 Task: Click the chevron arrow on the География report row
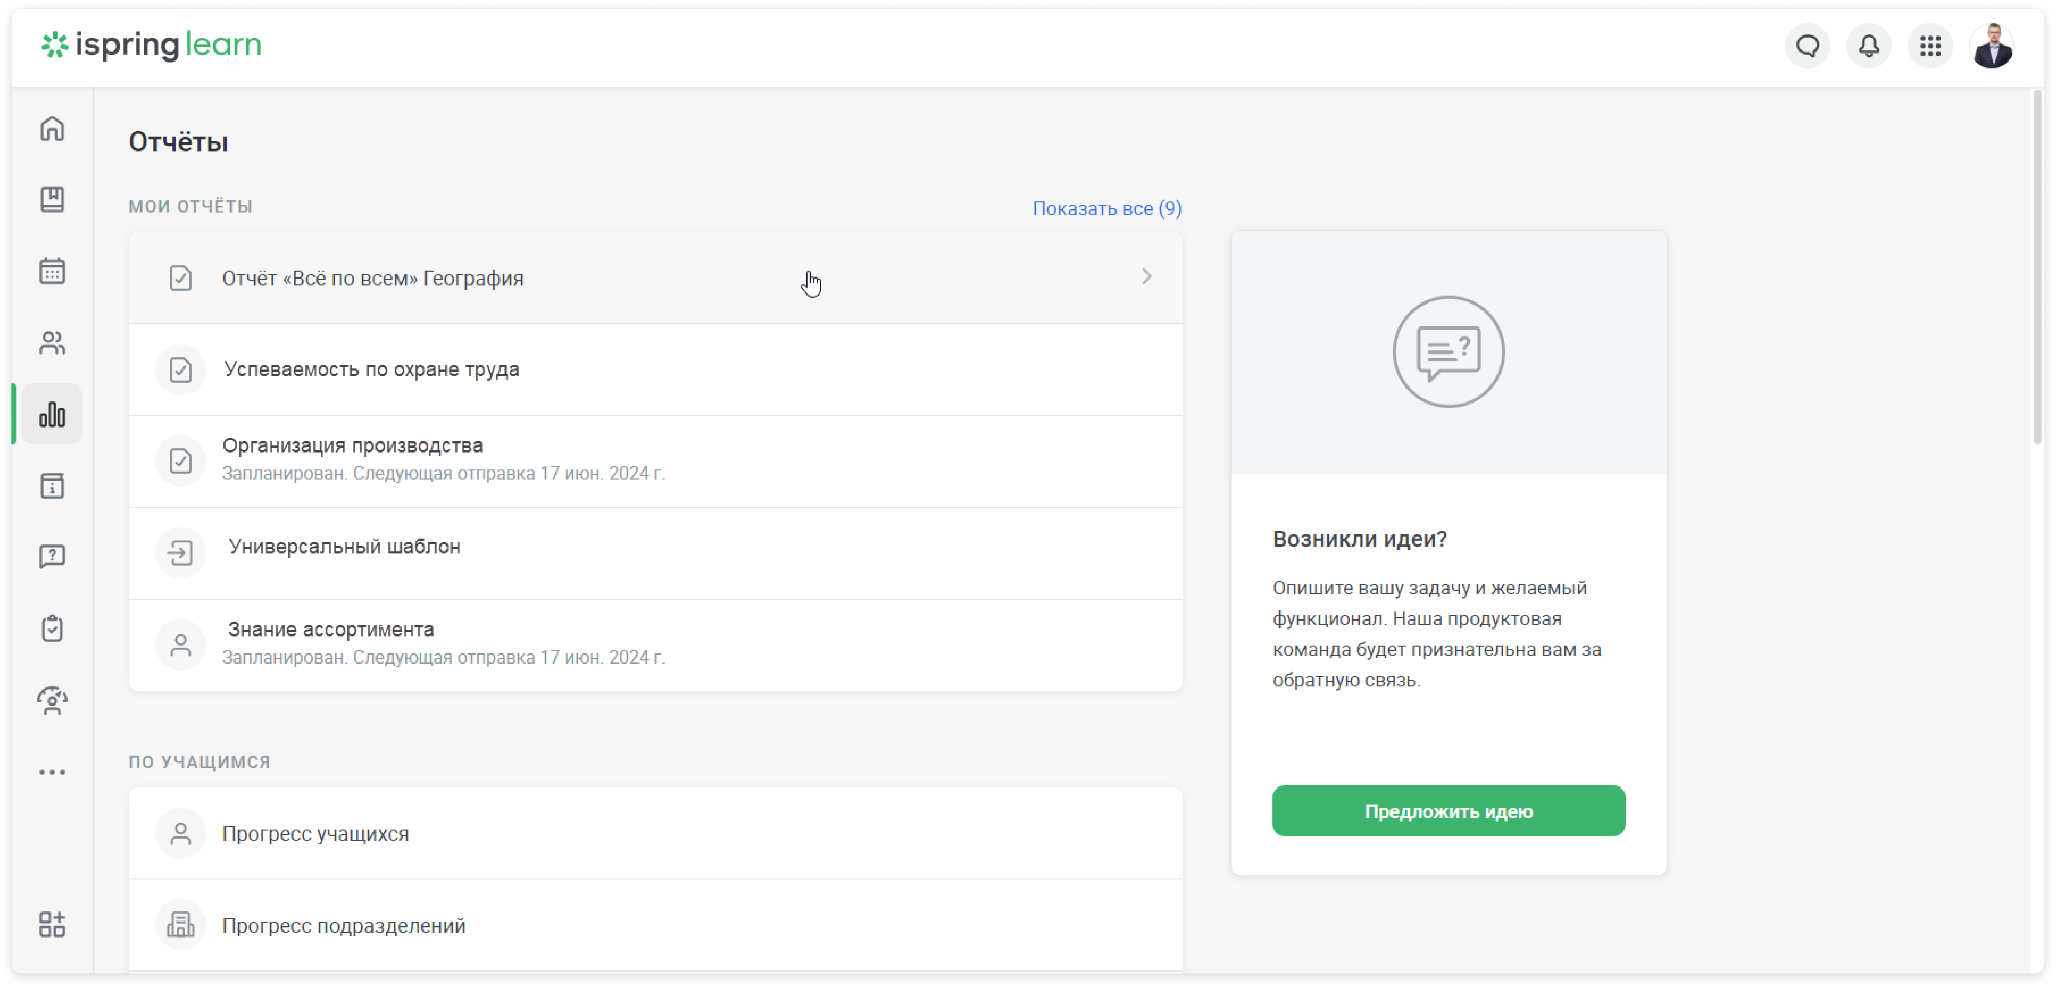pos(1146,277)
